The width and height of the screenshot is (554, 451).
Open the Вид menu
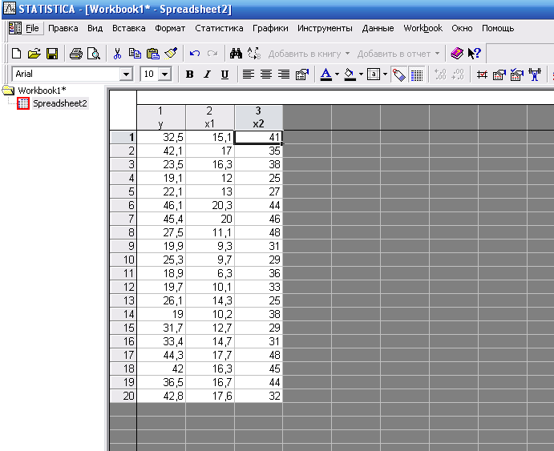click(x=95, y=28)
